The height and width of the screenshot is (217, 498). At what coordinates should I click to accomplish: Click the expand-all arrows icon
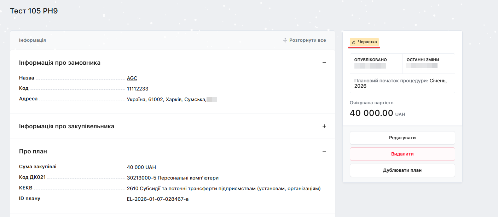point(285,40)
